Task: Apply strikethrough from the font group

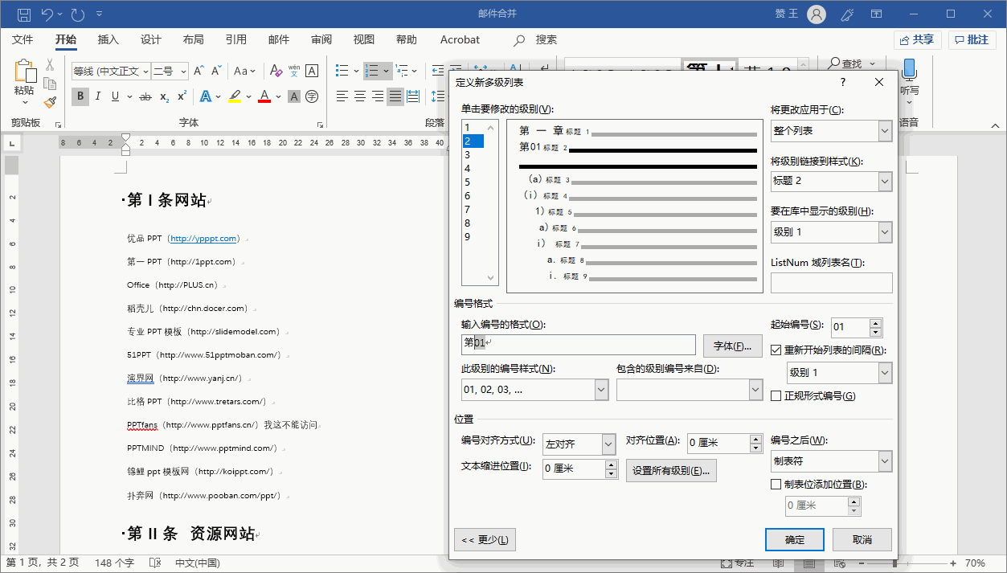Action: pyautogui.click(x=145, y=96)
